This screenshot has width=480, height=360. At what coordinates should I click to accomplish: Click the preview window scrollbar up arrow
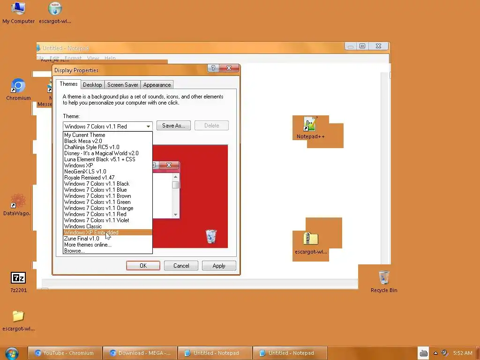point(175,177)
